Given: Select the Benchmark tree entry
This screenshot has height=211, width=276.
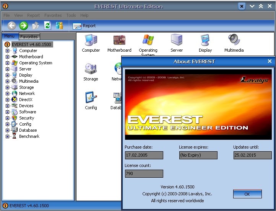Looking at the screenshot, I should point(29,136).
